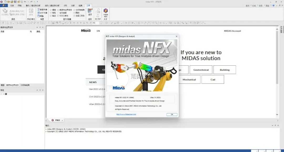This screenshot has width=284, height=152.
Task: Click the Building button on start page
Action: coord(225,70)
